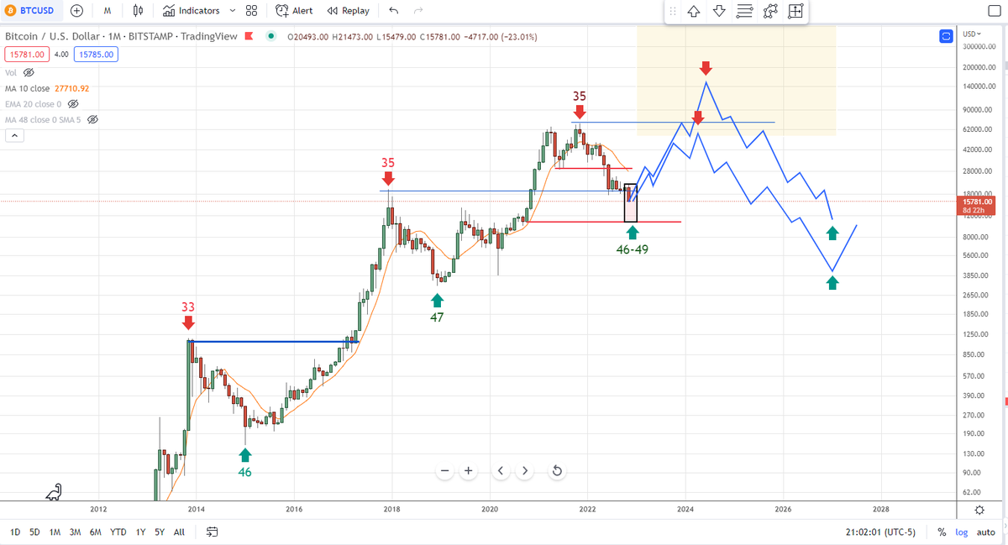The width and height of the screenshot is (1008, 545).
Task: Set date range to 5D
Action: click(34, 532)
